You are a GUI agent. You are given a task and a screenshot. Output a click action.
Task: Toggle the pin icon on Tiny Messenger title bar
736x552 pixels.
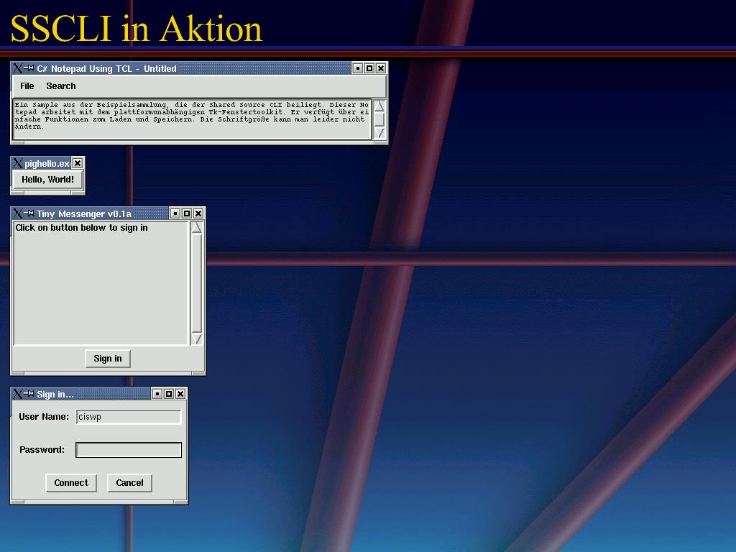point(29,213)
